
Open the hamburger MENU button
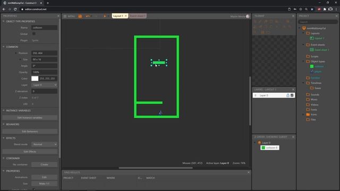click(x=69, y=16)
